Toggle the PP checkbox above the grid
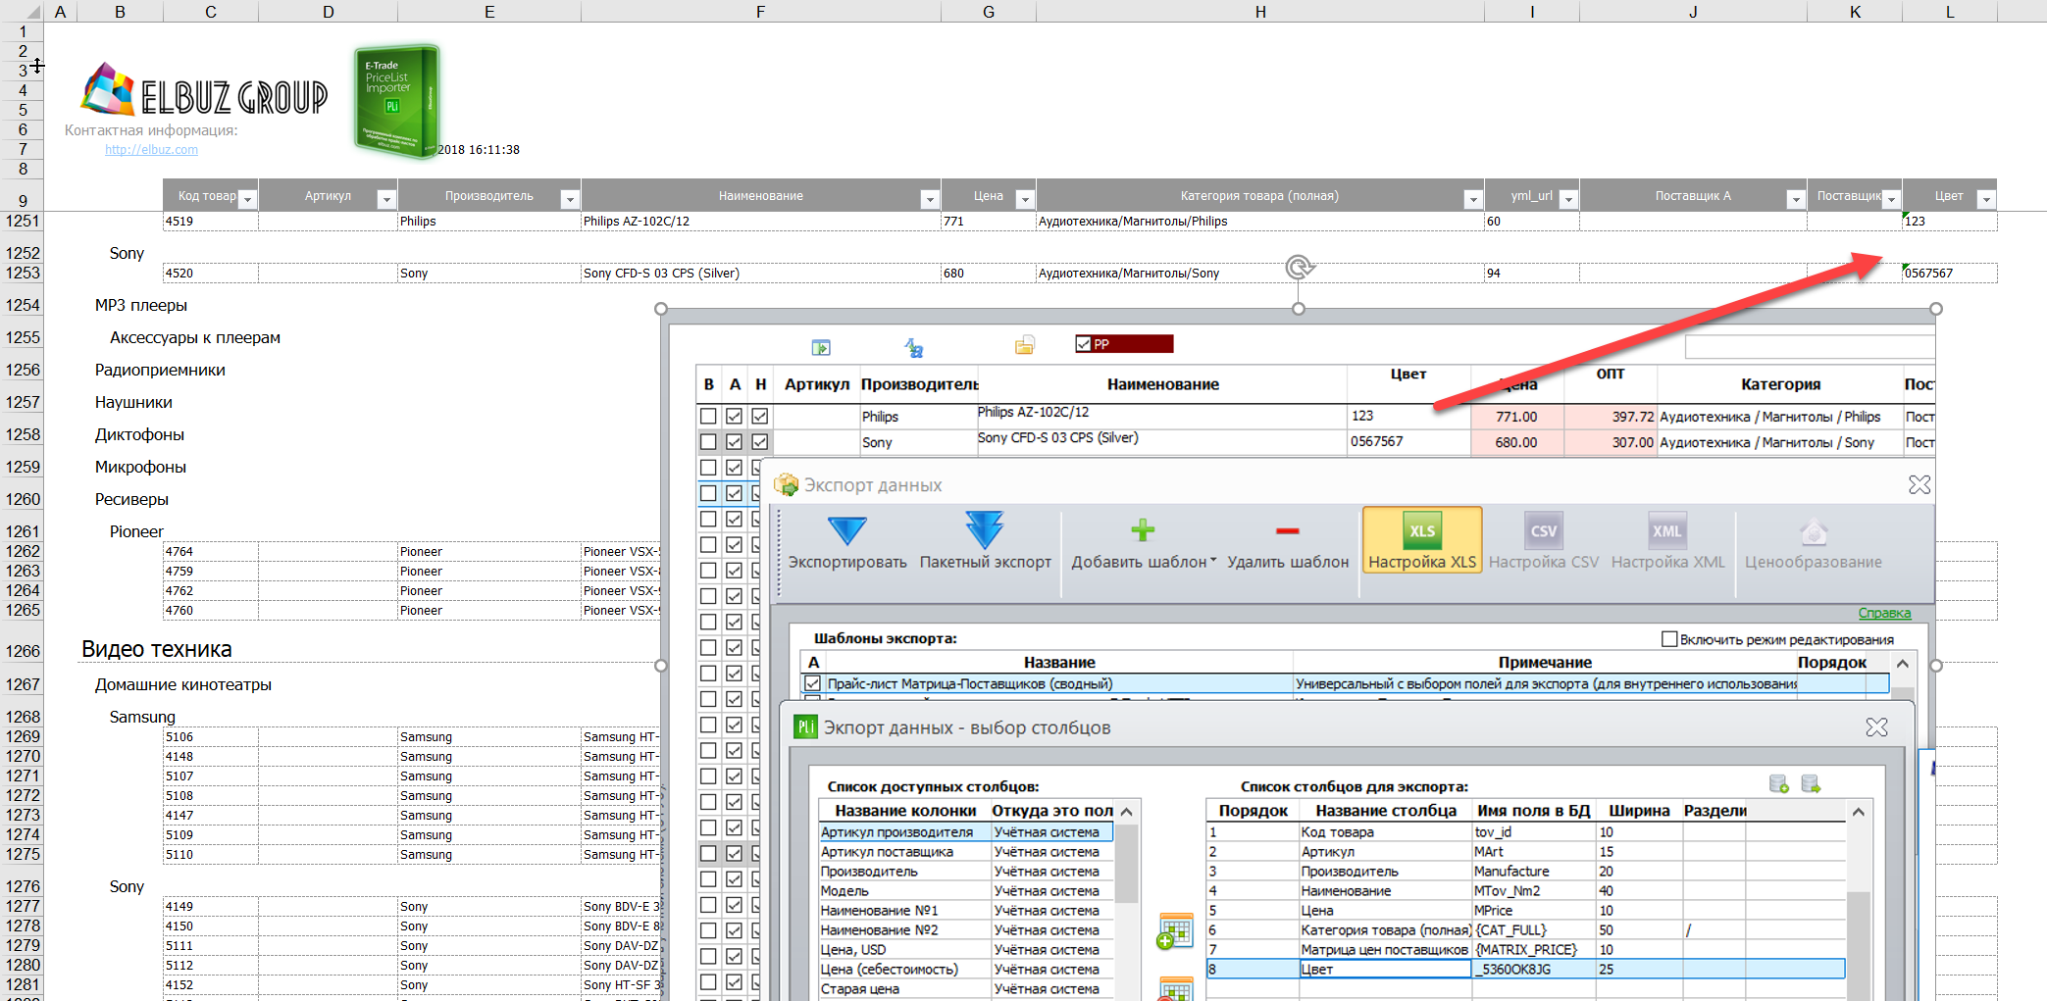 point(1083,344)
